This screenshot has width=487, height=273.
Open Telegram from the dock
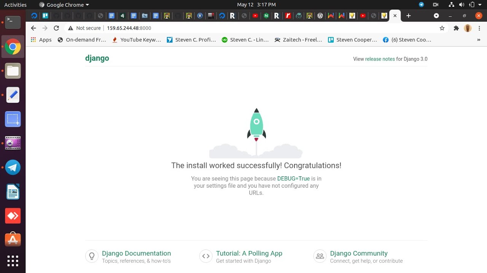tap(13, 167)
